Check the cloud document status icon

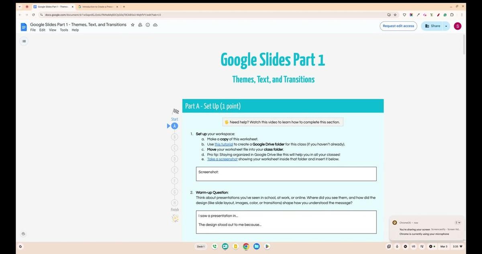[155, 25]
